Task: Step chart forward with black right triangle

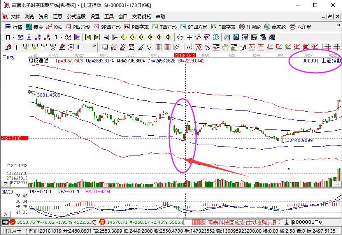Action: (115, 37)
